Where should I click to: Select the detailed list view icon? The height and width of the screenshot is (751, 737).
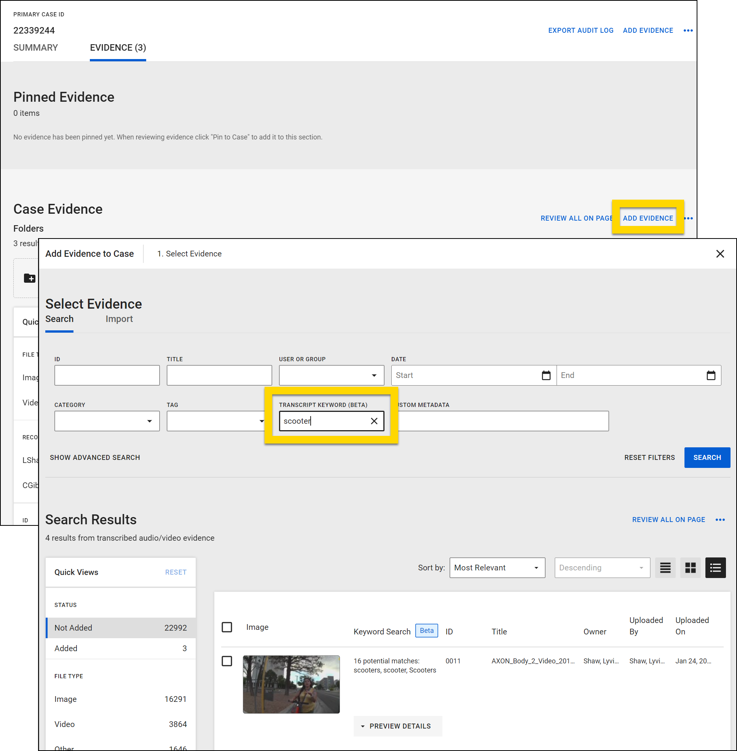[715, 568]
